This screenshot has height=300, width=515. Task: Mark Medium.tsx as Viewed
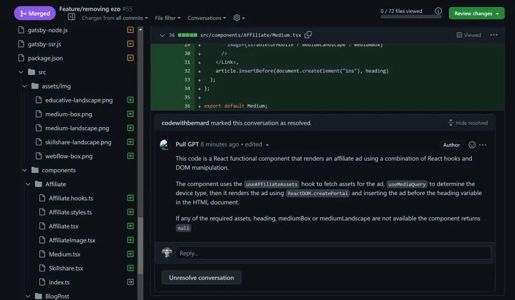(x=459, y=35)
